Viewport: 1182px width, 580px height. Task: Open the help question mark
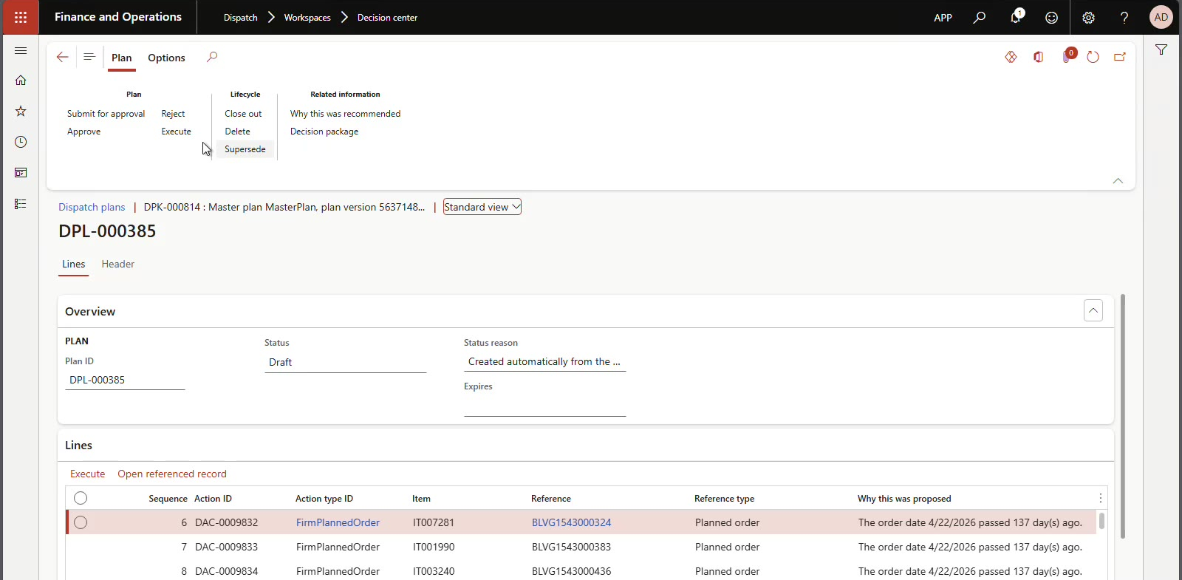(x=1124, y=17)
